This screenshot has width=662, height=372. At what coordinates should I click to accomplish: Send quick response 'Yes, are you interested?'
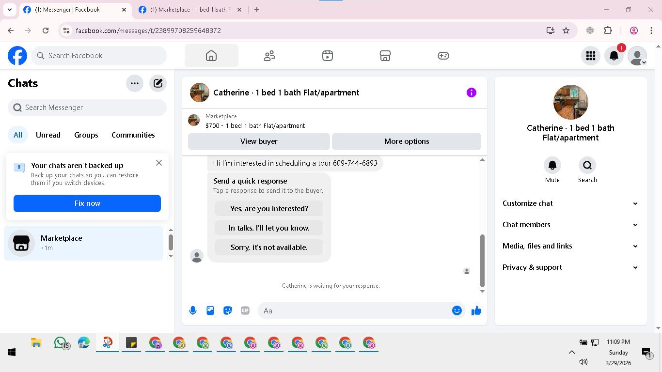point(269,209)
